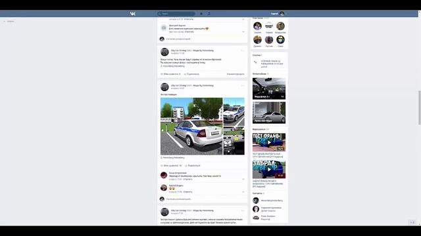421x236 pixels.
Task: Play the ЗАБРАЛ video
Action: [x=269, y=169]
